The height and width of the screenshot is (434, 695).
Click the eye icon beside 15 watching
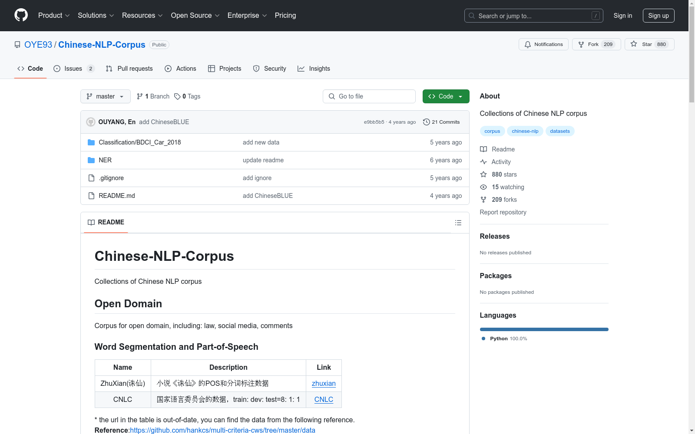[483, 187]
